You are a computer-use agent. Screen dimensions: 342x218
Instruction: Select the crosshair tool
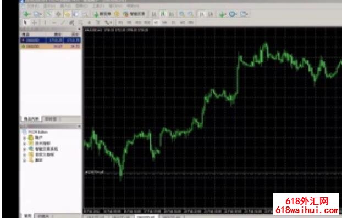[35, 22]
